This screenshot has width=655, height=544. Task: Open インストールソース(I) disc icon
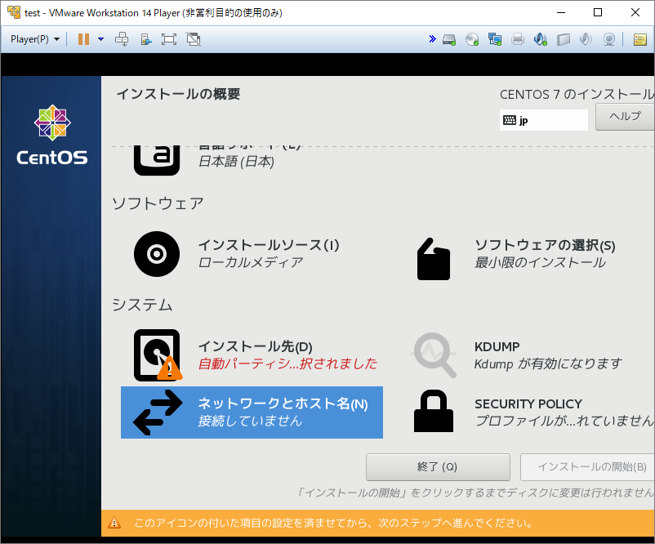157,254
